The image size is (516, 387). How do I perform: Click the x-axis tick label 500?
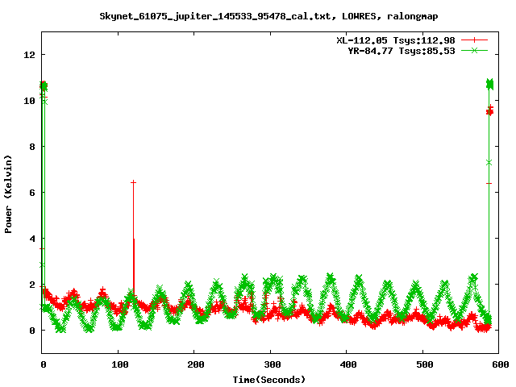click(422, 365)
